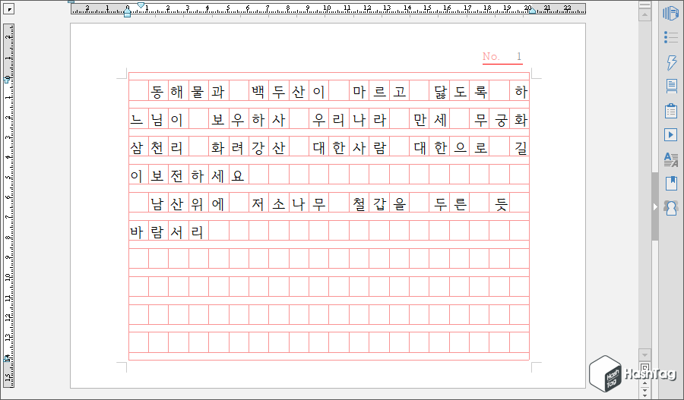Click the next page down-arrow above bottom arrow
684x400 pixels.
tap(644, 389)
